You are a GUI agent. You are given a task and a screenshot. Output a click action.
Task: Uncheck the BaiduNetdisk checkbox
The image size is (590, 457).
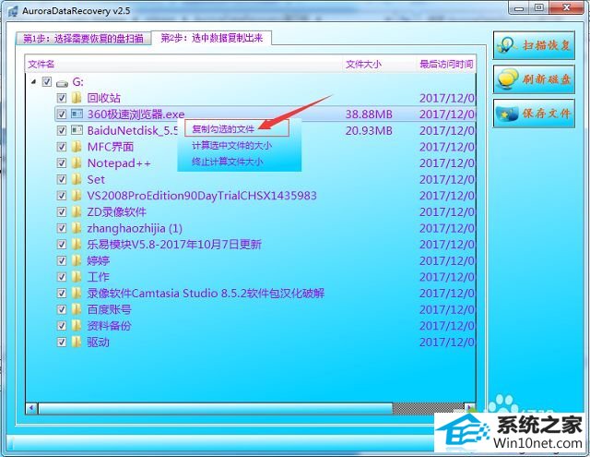click(62, 130)
